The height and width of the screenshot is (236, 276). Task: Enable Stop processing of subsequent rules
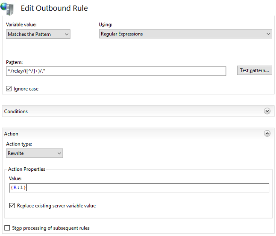(7, 228)
